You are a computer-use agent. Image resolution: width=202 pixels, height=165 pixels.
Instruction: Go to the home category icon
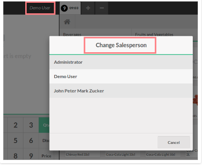(x=67, y=22)
